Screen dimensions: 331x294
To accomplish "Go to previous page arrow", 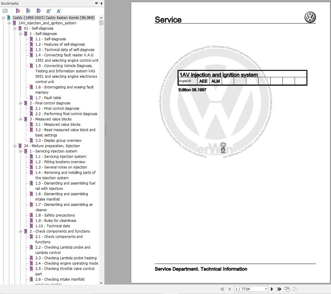I will pos(230,289).
